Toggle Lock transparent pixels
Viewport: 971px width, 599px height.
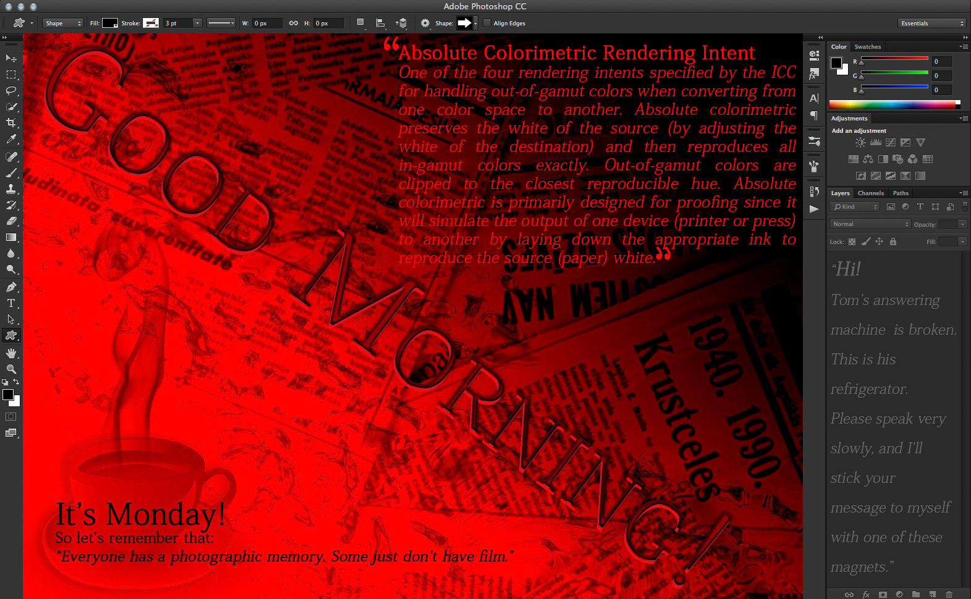click(x=852, y=241)
